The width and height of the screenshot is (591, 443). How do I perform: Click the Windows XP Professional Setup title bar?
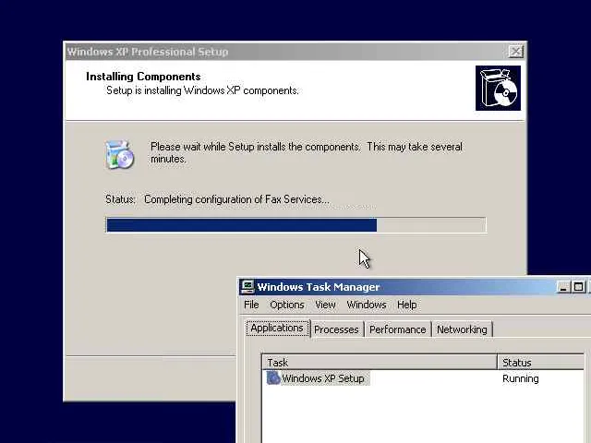pyautogui.click(x=295, y=52)
